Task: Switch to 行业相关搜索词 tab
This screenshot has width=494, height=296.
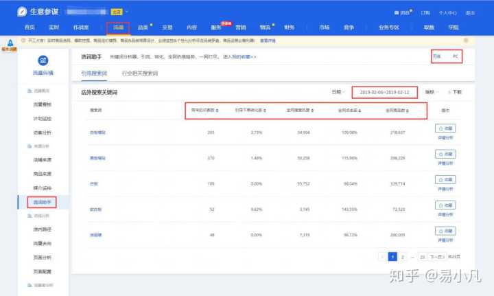Action: pos(139,73)
